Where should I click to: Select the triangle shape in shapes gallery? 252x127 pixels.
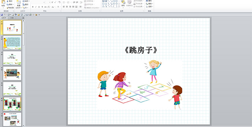tap(106, 4)
